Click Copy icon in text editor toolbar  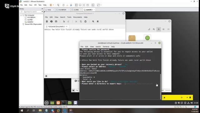(81, 21)
